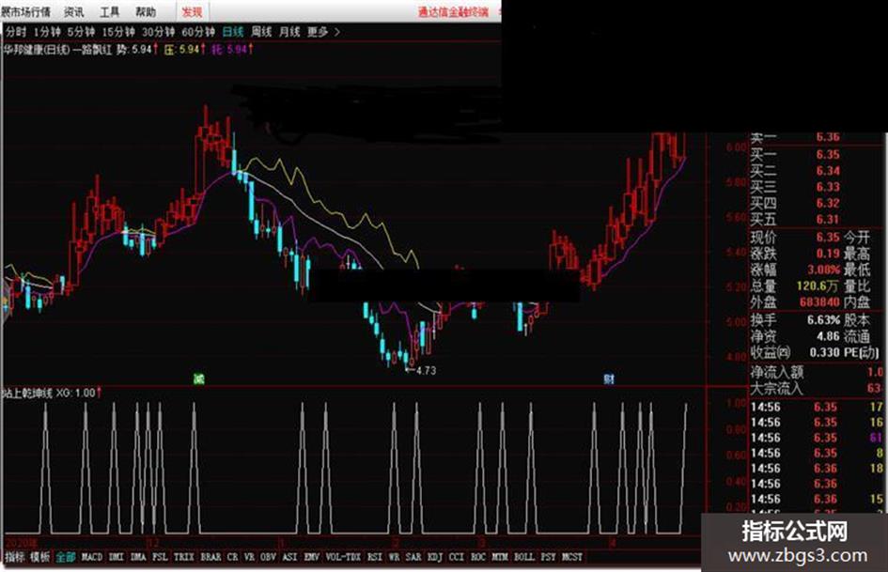
Task: Select the 月线 monthly period
Action: click(x=289, y=32)
